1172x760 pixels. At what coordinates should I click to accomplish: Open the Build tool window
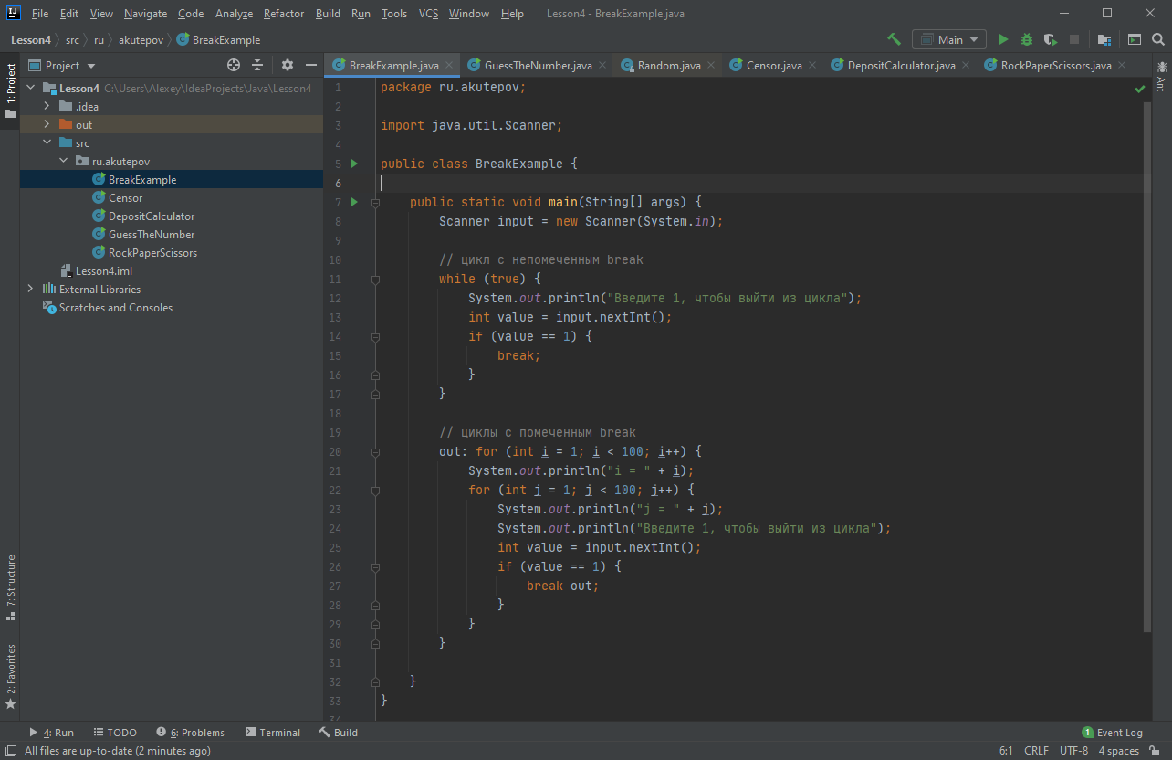[x=338, y=732]
